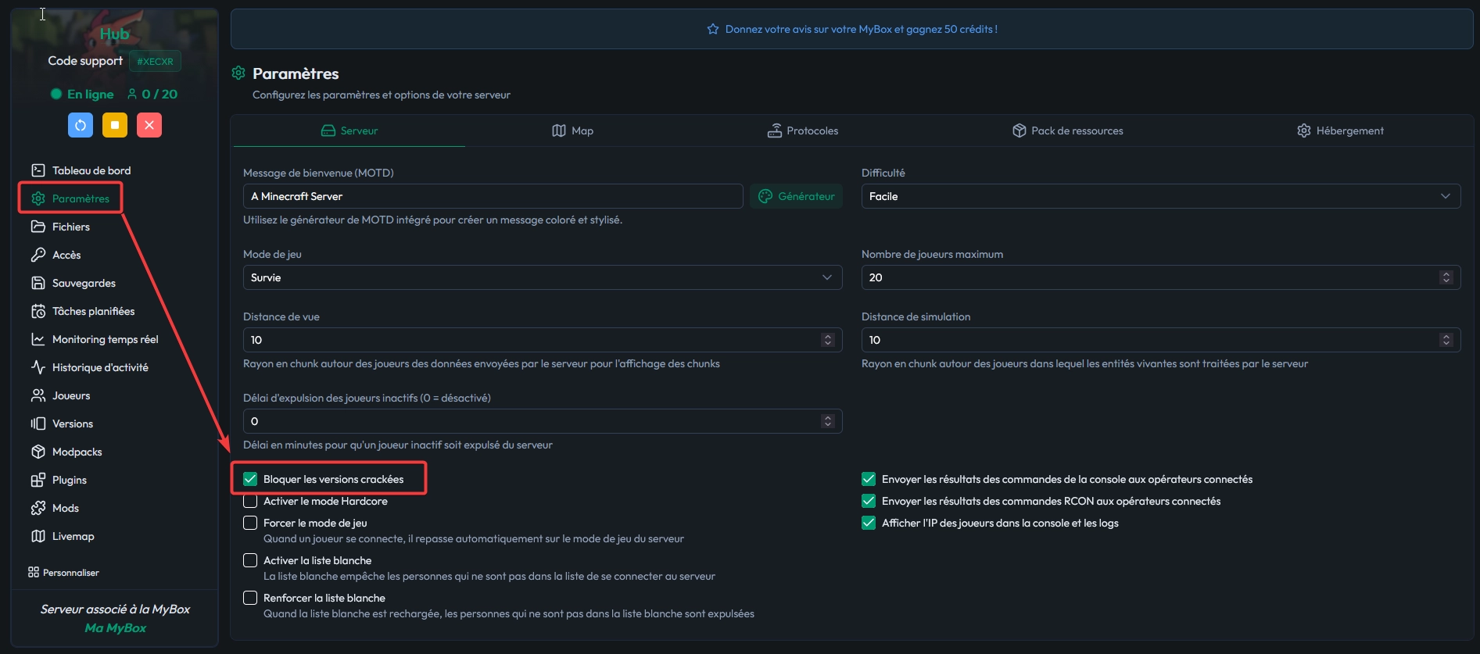This screenshot has height=654, width=1480.
Task: Click the Donnez votre avis banner link
Action: click(852, 29)
